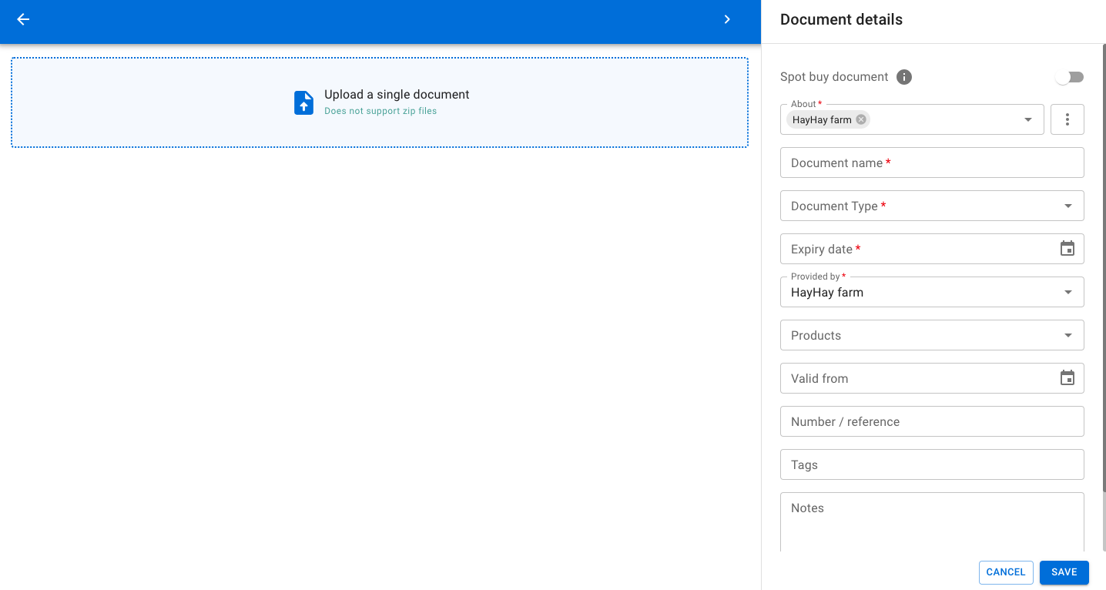The height and width of the screenshot is (590, 1106).
Task: Click into the Tags field
Action: pyautogui.click(x=932, y=464)
